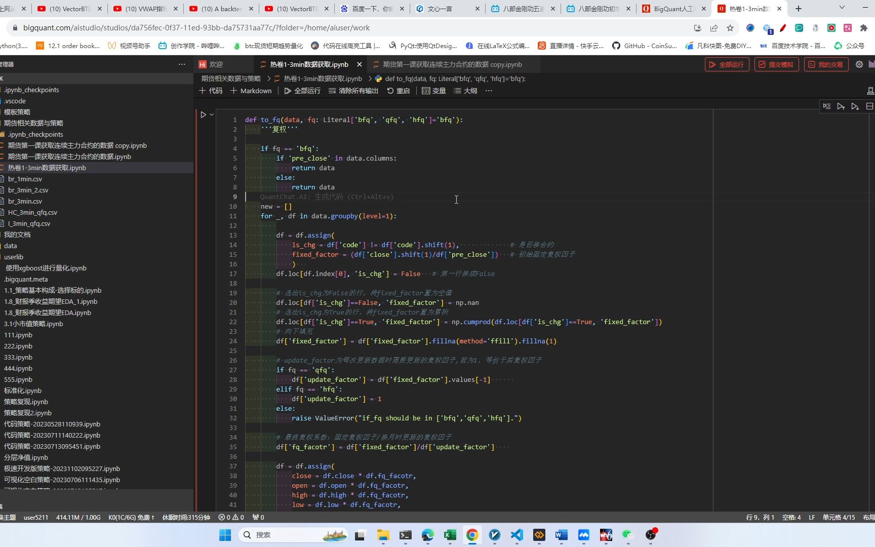
Task: Click the 提交模拟 button
Action: click(x=776, y=64)
